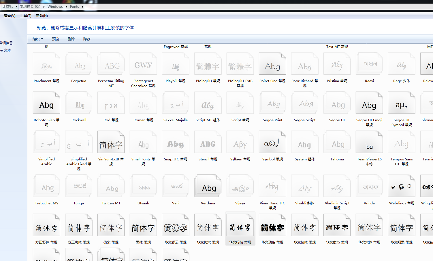Image resolution: width=433 pixels, height=261 pixels.
Task: Select the Rage italic font icon
Action: pos(402,64)
